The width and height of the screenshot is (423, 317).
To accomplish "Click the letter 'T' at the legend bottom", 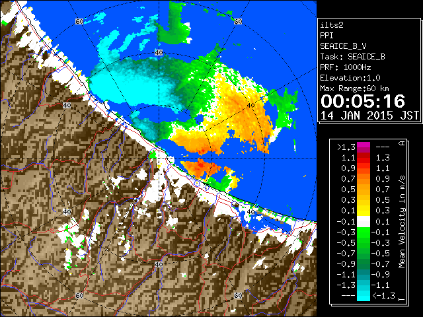I will click(402, 299).
